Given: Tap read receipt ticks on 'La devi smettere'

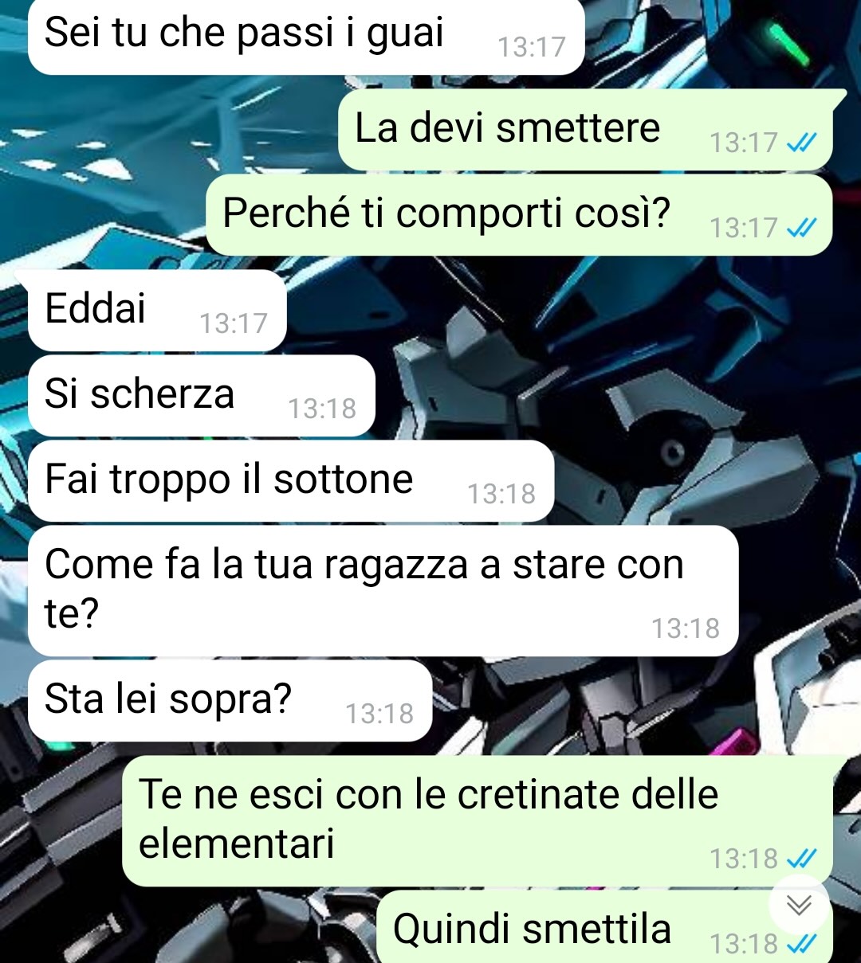Looking at the screenshot, I should (801, 143).
